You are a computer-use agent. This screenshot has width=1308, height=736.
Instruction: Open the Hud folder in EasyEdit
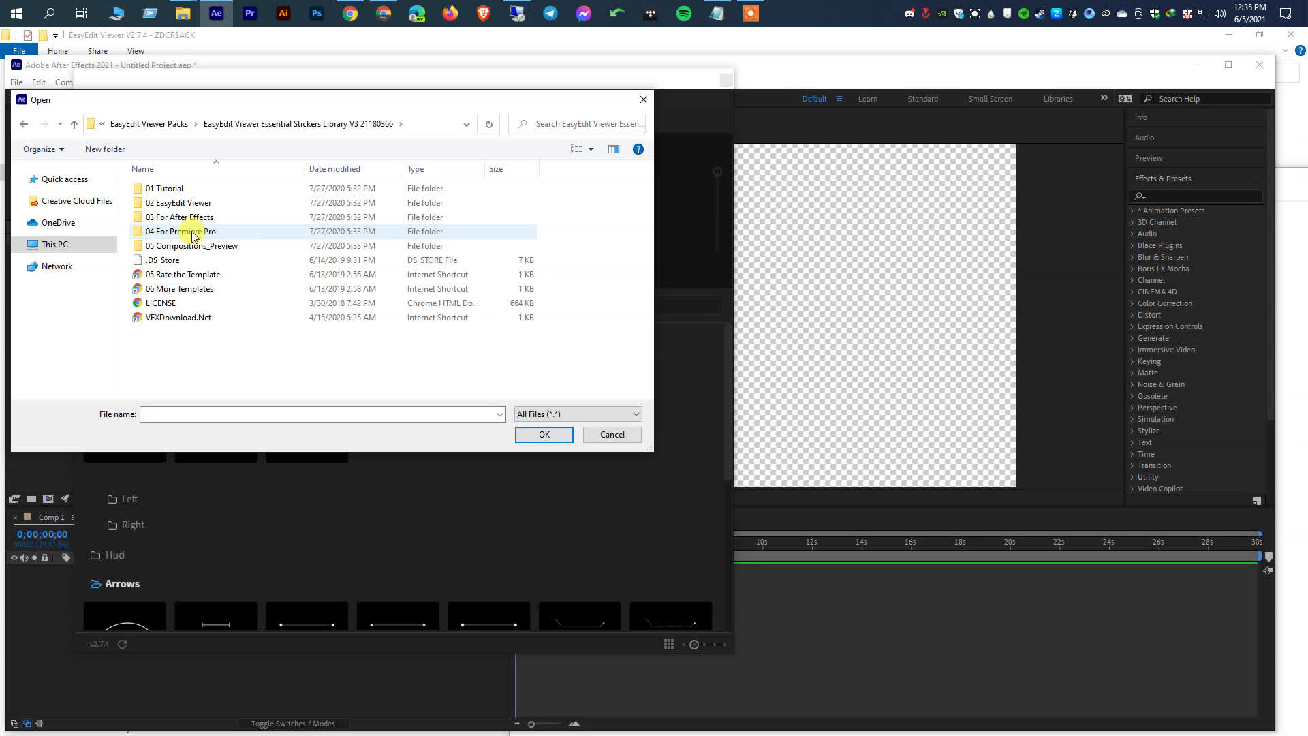(108, 555)
